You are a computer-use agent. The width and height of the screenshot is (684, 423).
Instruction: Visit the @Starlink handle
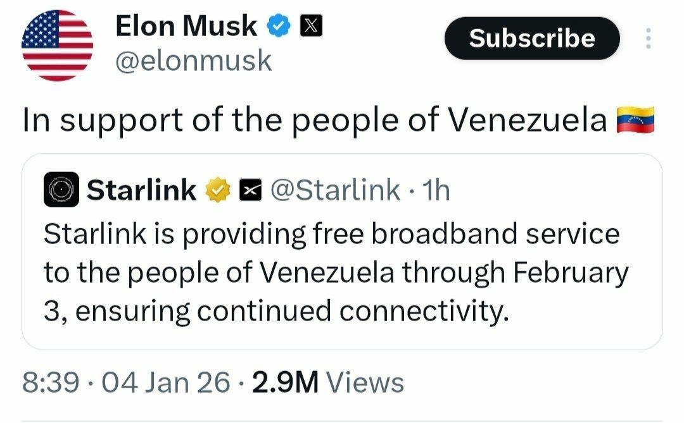(x=335, y=190)
